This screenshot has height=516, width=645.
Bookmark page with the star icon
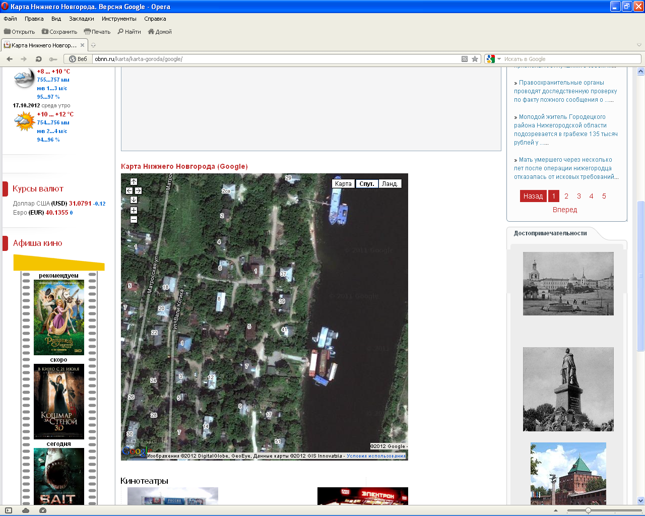coord(475,59)
